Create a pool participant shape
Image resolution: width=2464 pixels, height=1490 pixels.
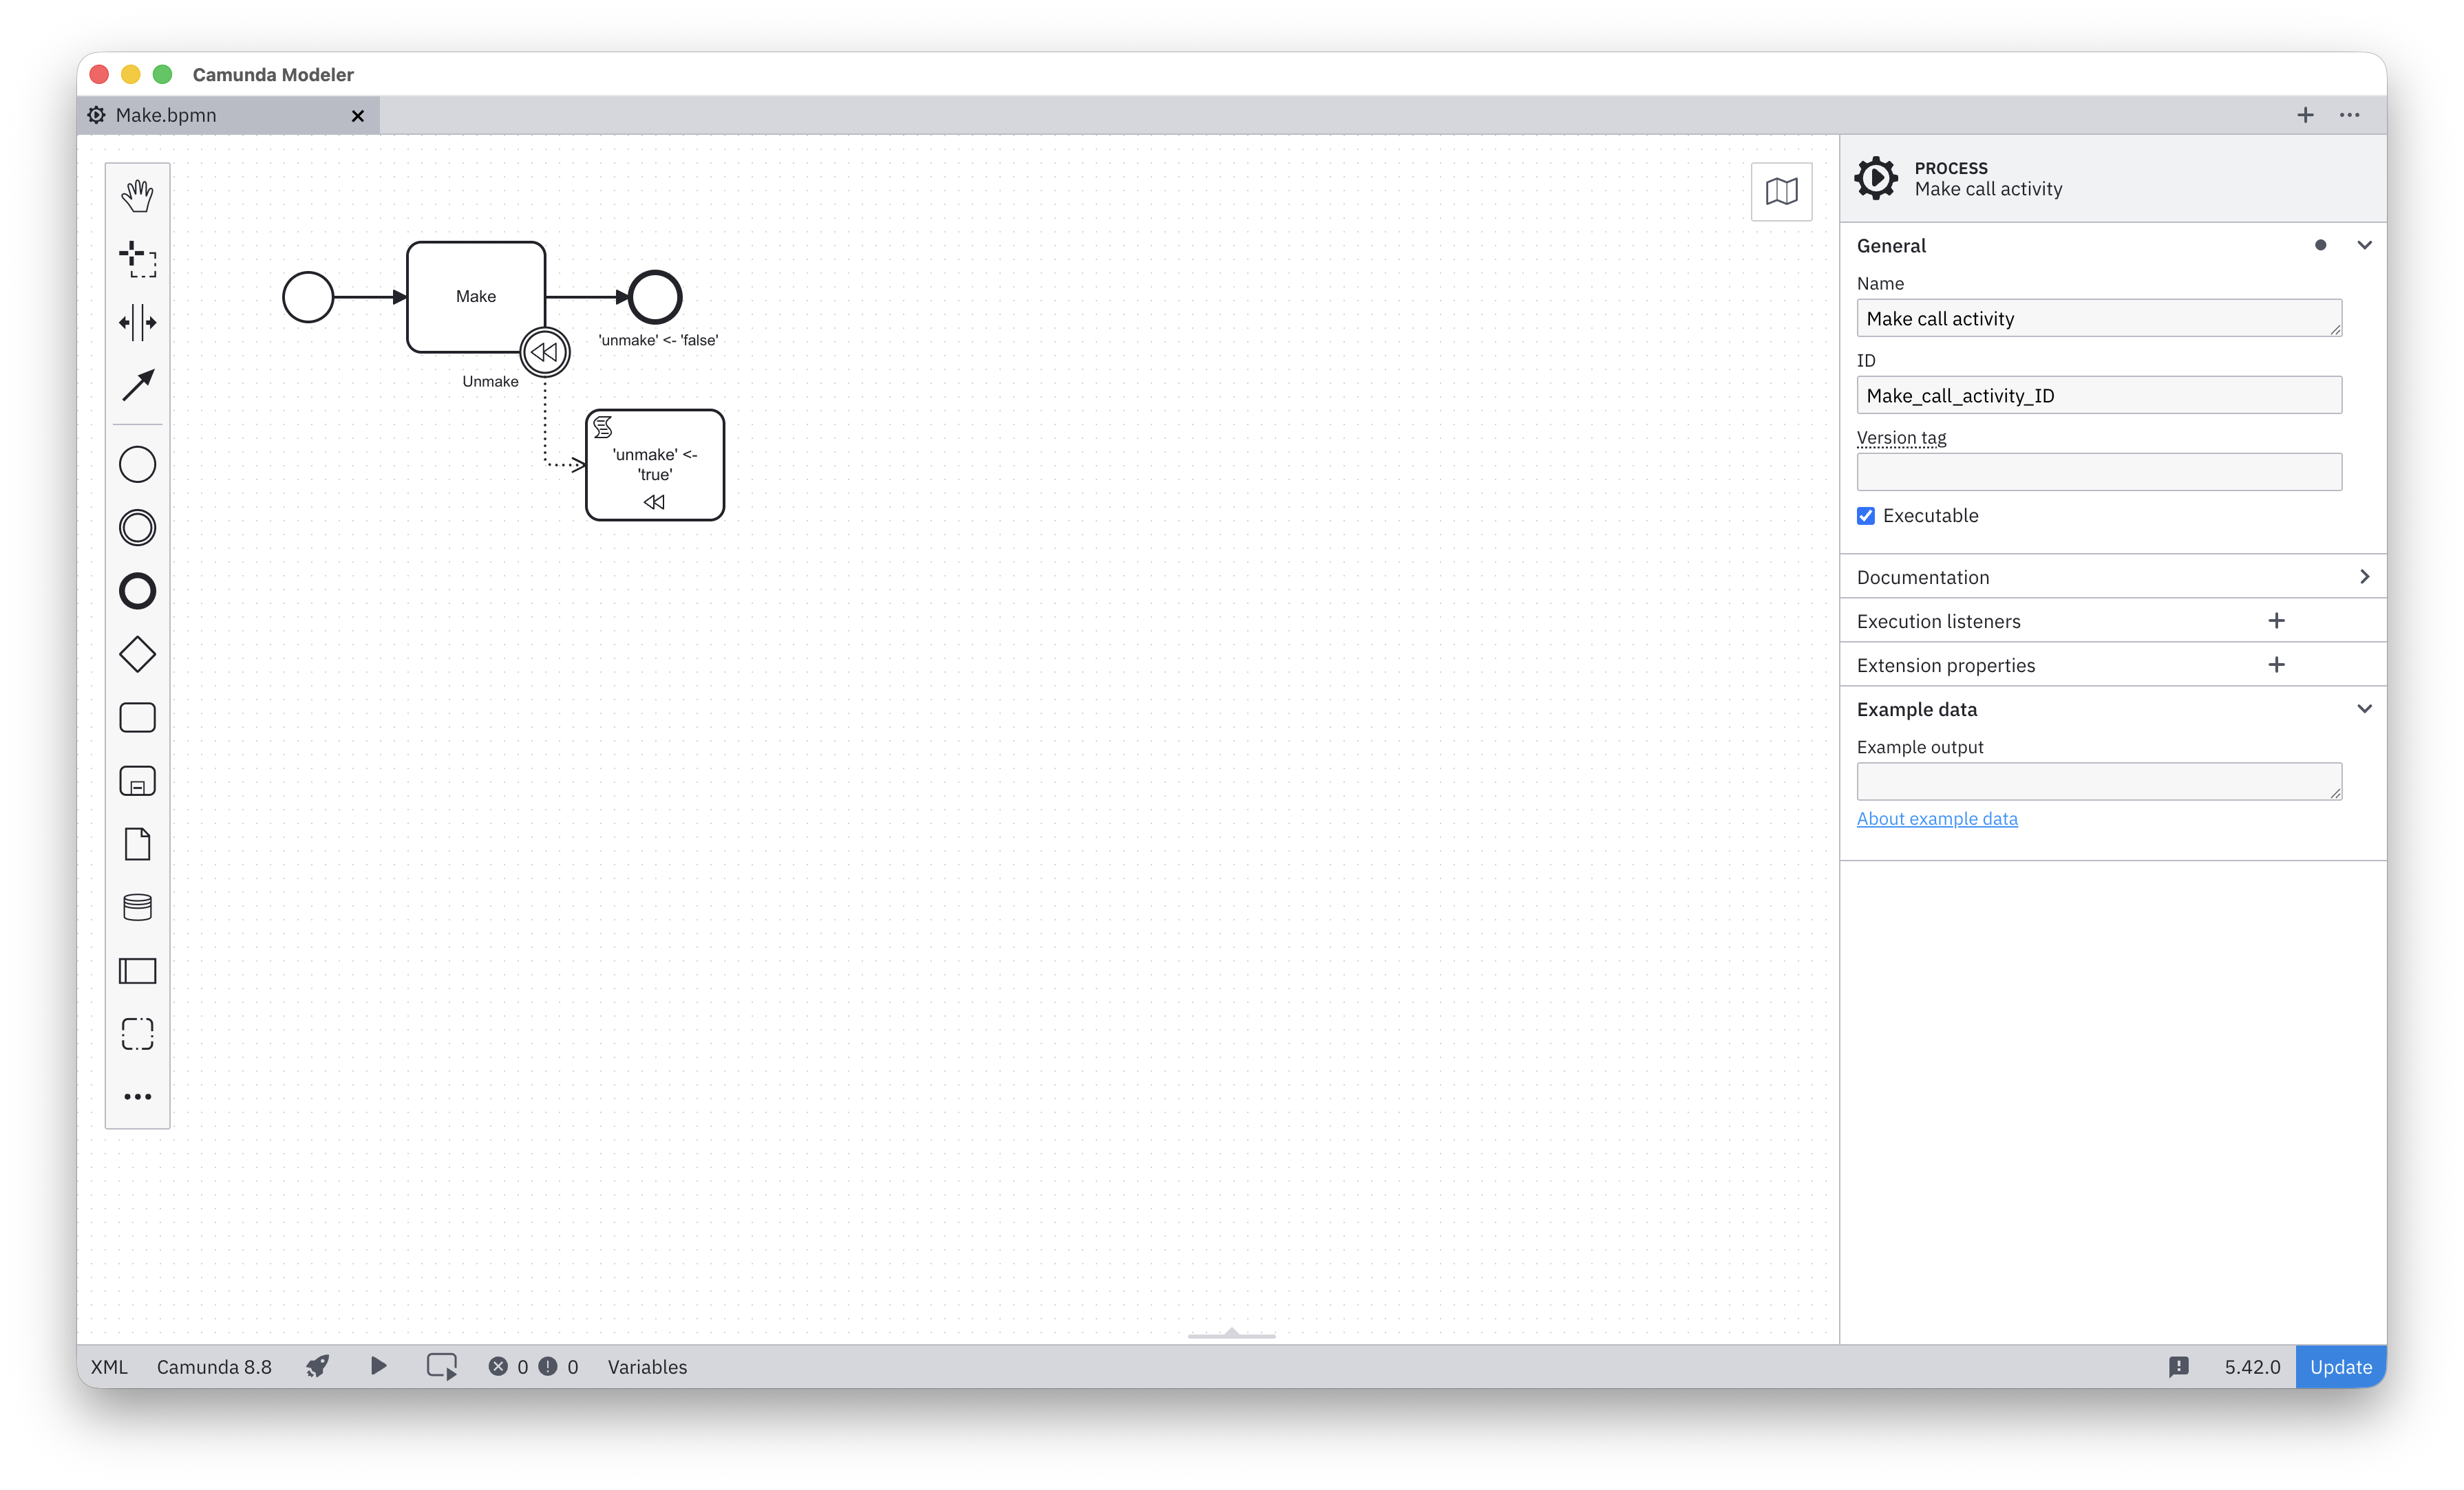(x=137, y=971)
